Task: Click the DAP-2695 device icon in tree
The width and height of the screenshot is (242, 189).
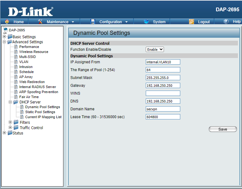Action: pos(5,30)
